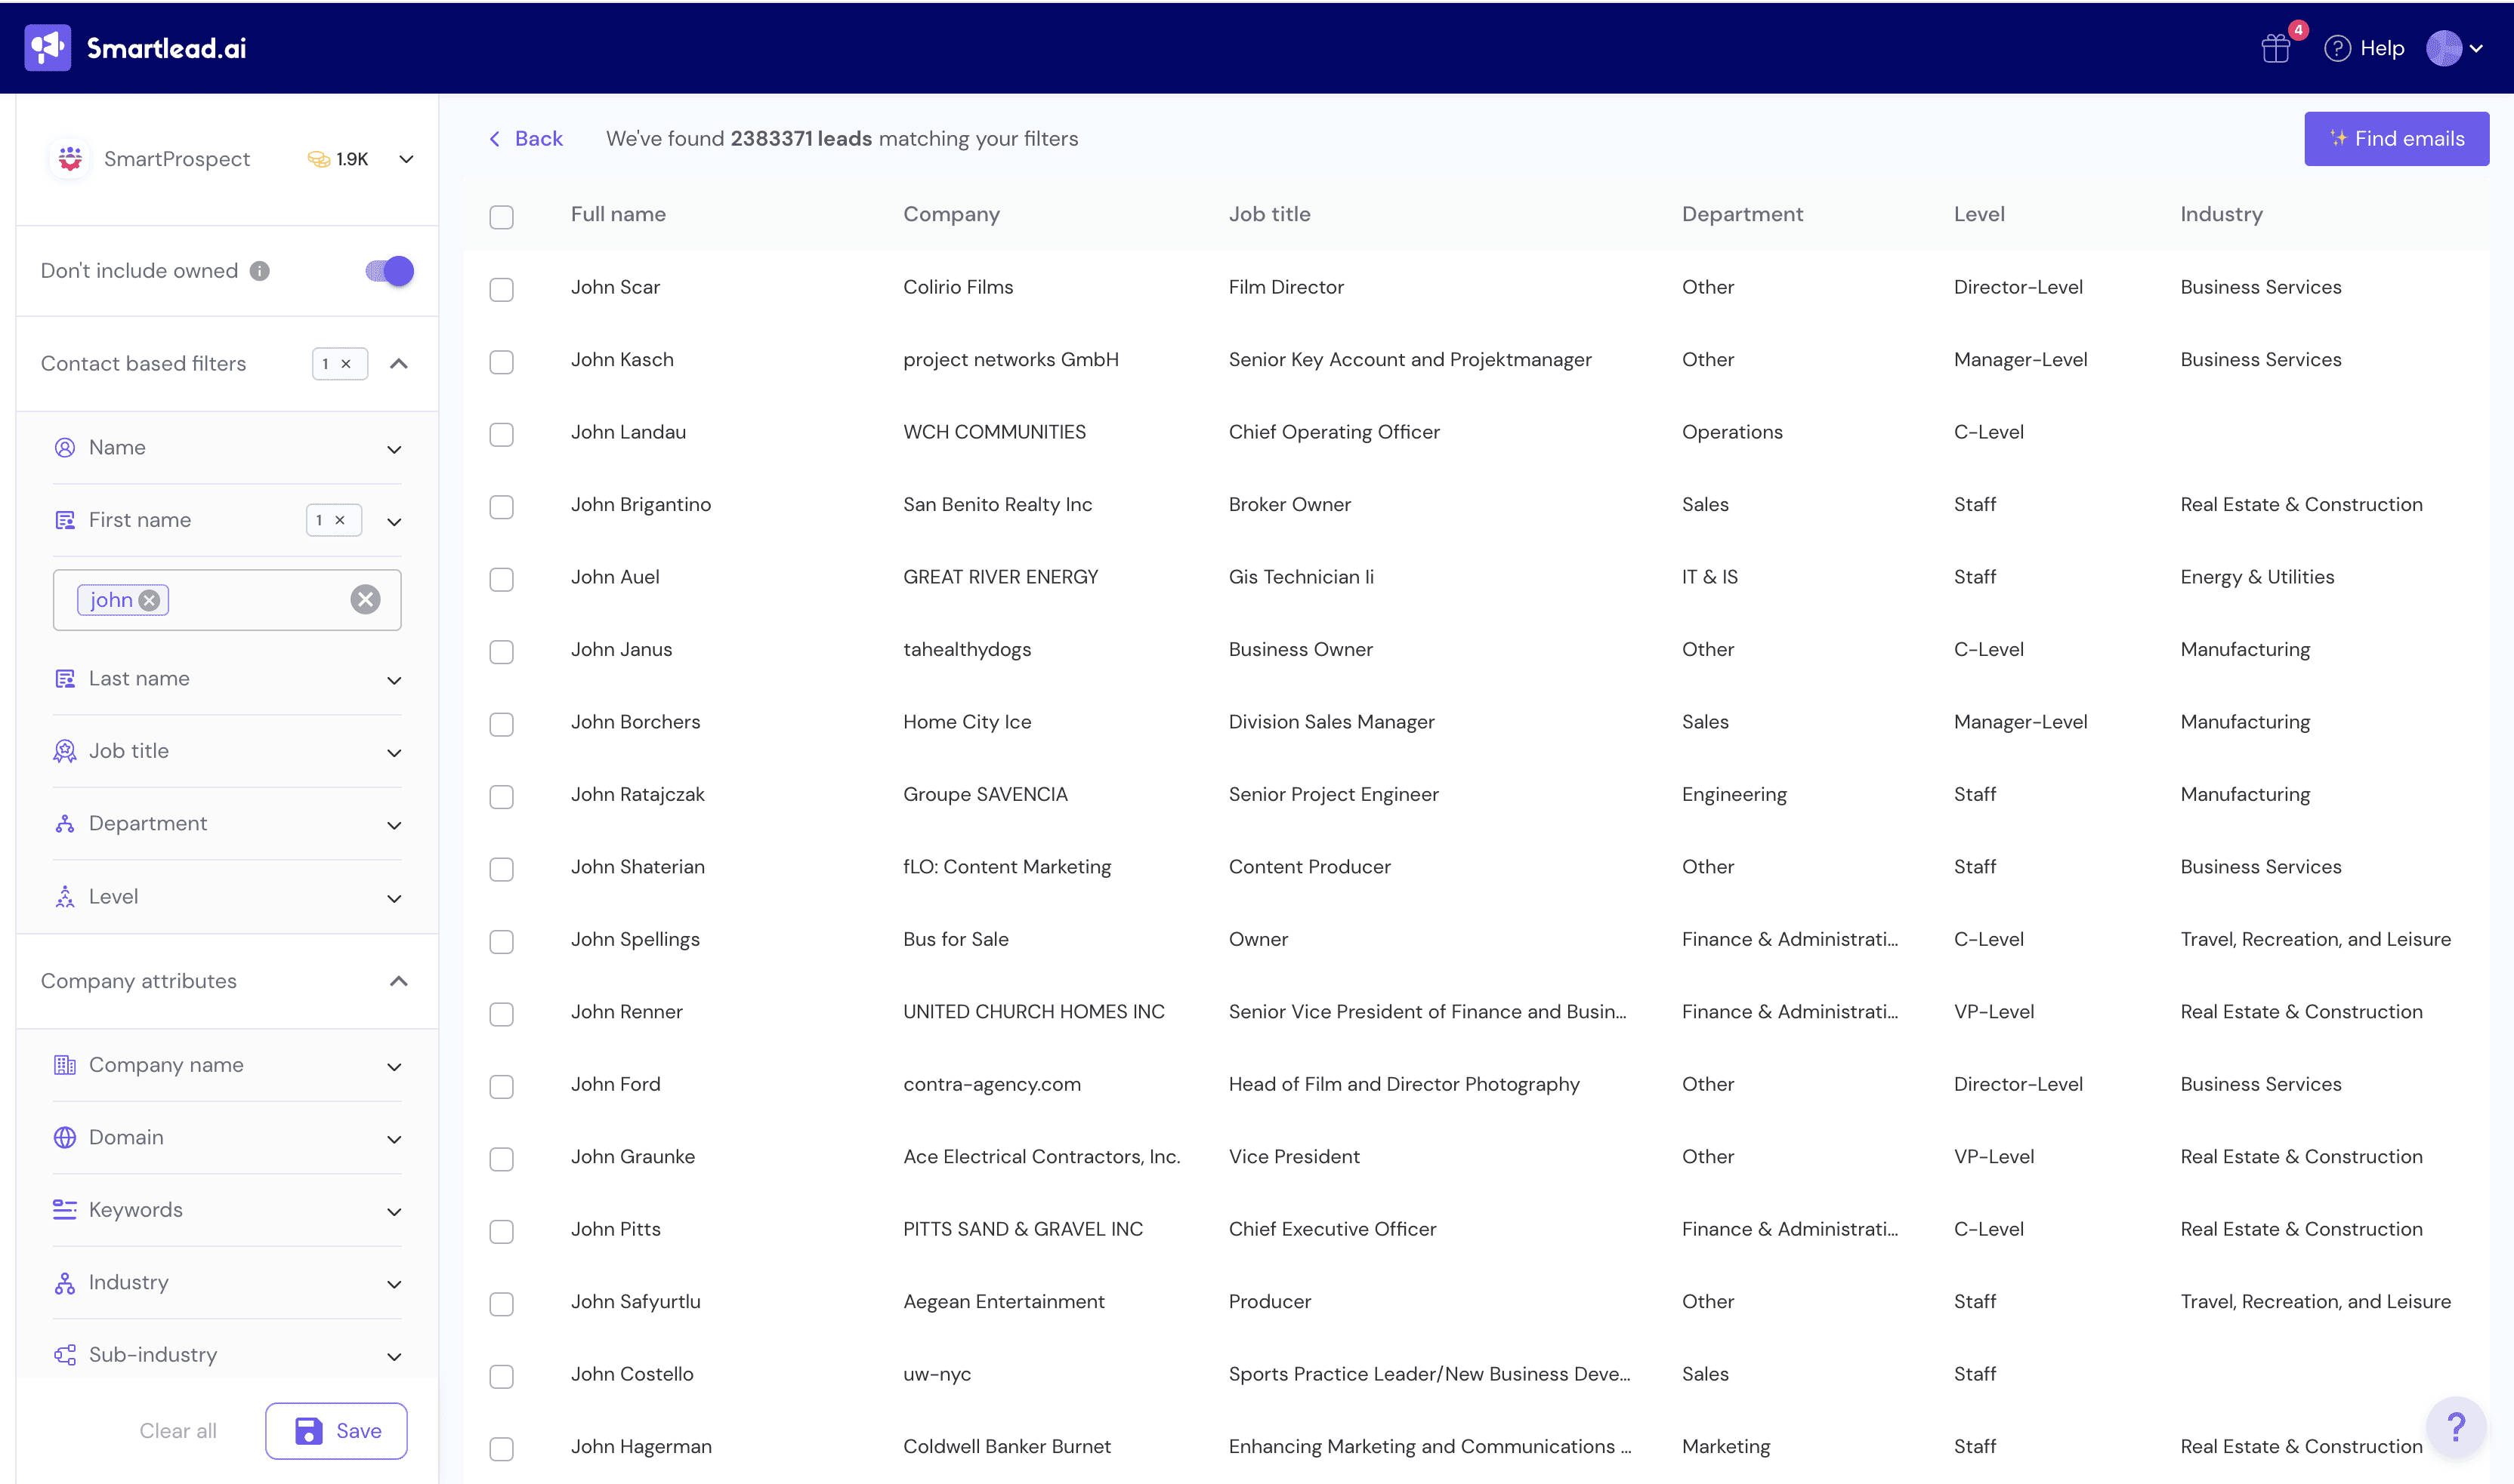Screen dimensions: 2514x1484
Task: Select the checkbox for John Scar
Action: [502, 289]
